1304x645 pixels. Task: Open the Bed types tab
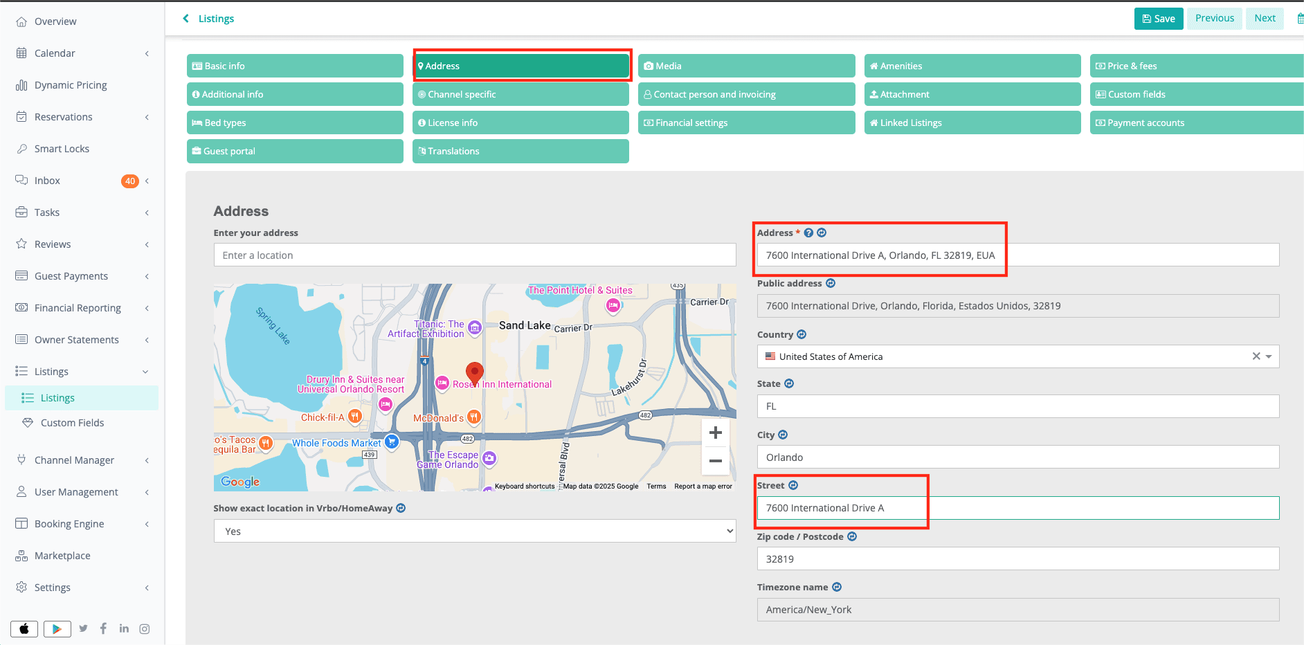pyautogui.click(x=295, y=122)
